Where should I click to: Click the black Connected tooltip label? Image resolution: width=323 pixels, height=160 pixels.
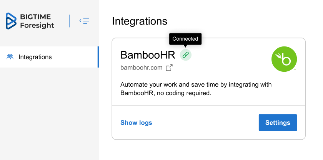pos(185,39)
